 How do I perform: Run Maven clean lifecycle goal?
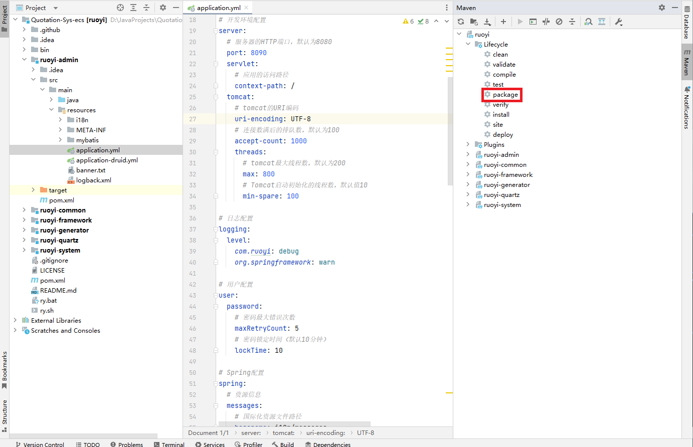pos(500,54)
